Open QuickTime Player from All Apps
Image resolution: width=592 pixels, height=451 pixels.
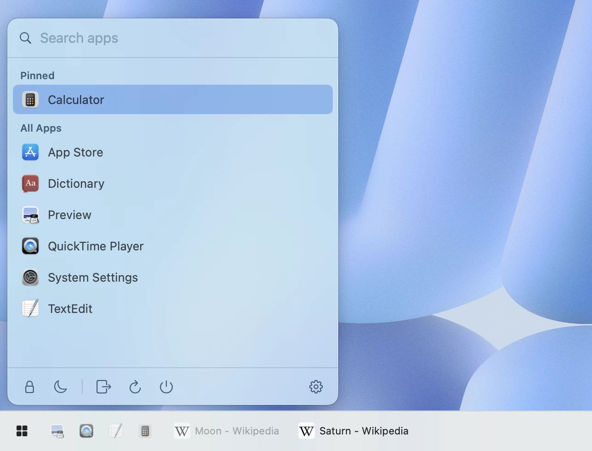click(173, 246)
